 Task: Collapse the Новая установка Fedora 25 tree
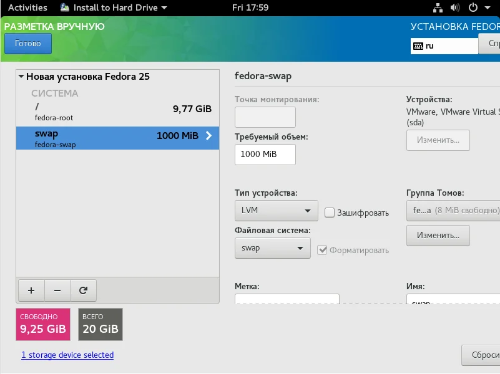pos(21,77)
